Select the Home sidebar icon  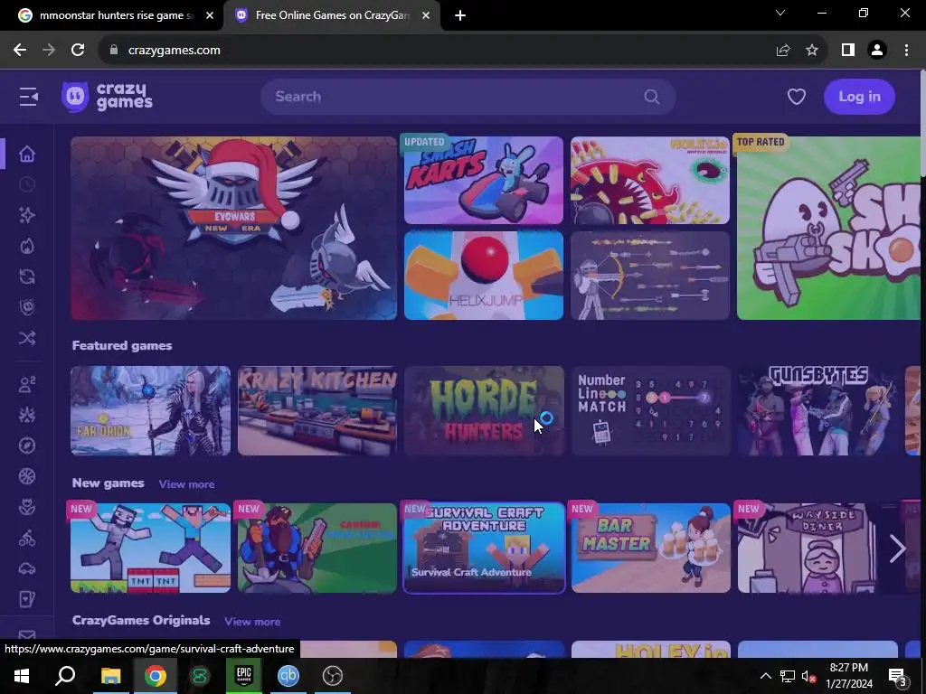(x=27, y=154)
